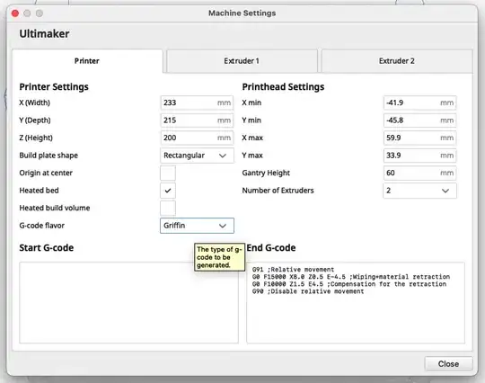The image size is (485, 383).
Task: Click the X (Width) input field
Action: pos(197,102)
